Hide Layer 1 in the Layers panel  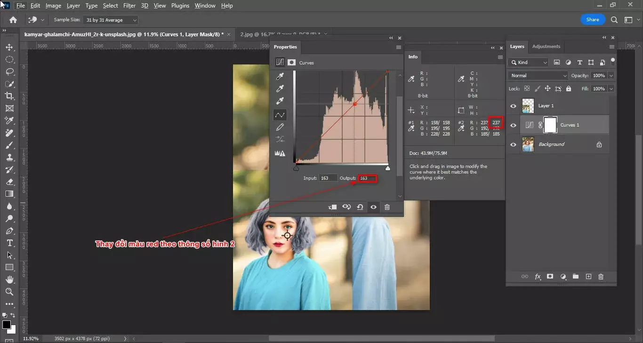513,105
